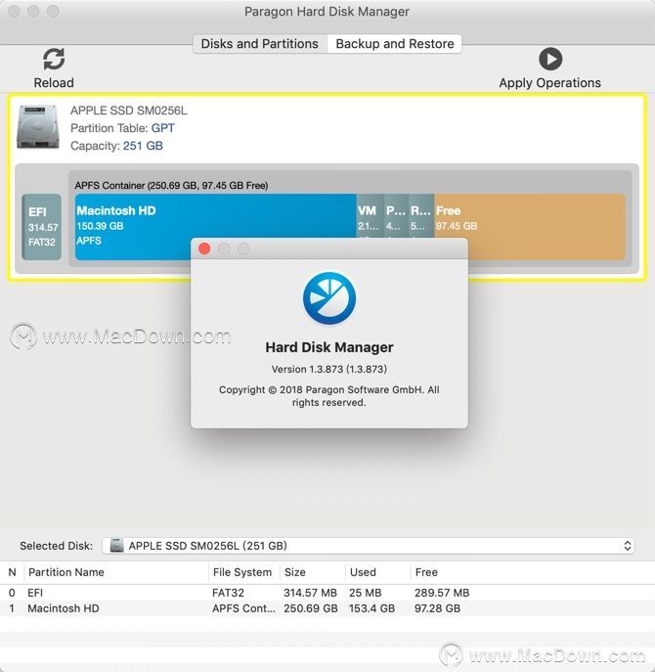The height and width of the screenshot is (672, 655).
Task: Click the GPT partition table value
Action: point(163,128)
